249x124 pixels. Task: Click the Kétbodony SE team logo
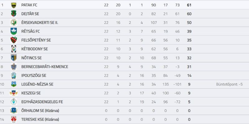pyautogui.click(x=14, y=49)
